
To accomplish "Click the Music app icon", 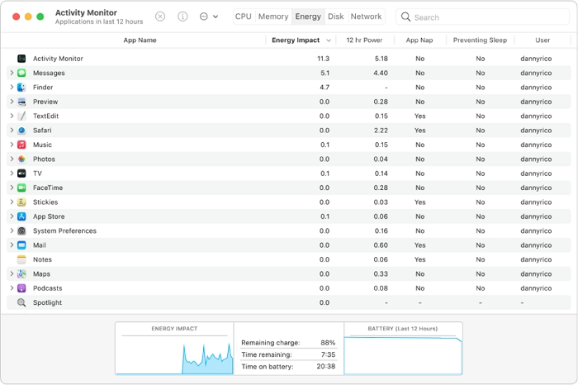I will [x=21, y=145].
